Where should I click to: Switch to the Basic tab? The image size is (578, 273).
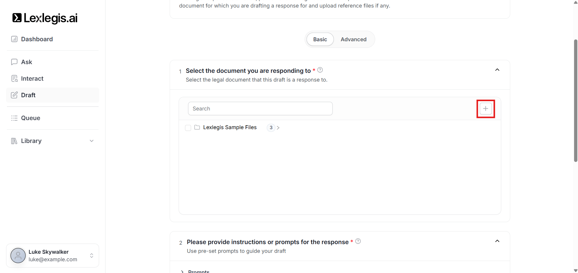pyautogui.click(x=320, y=39)
